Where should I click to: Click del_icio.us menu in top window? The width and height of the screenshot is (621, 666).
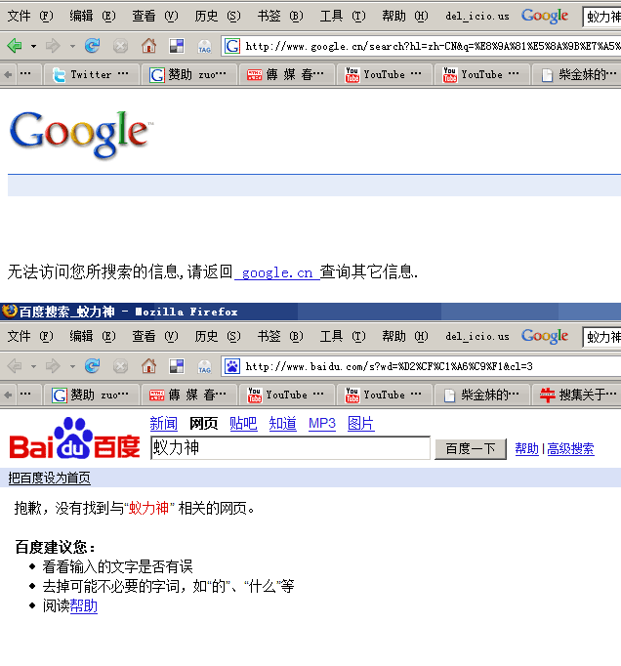477,17
